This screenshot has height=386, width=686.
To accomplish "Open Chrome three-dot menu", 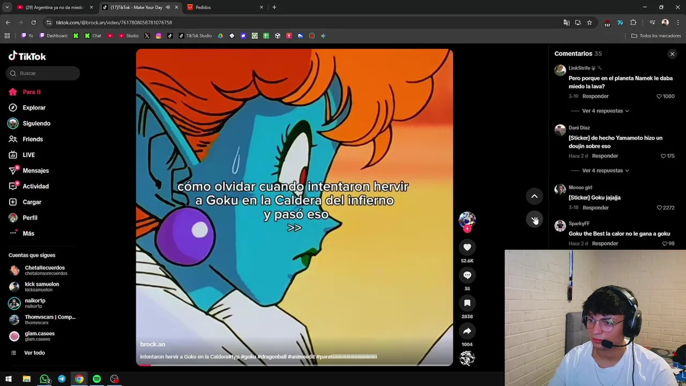I will click(x=678, y=23).
